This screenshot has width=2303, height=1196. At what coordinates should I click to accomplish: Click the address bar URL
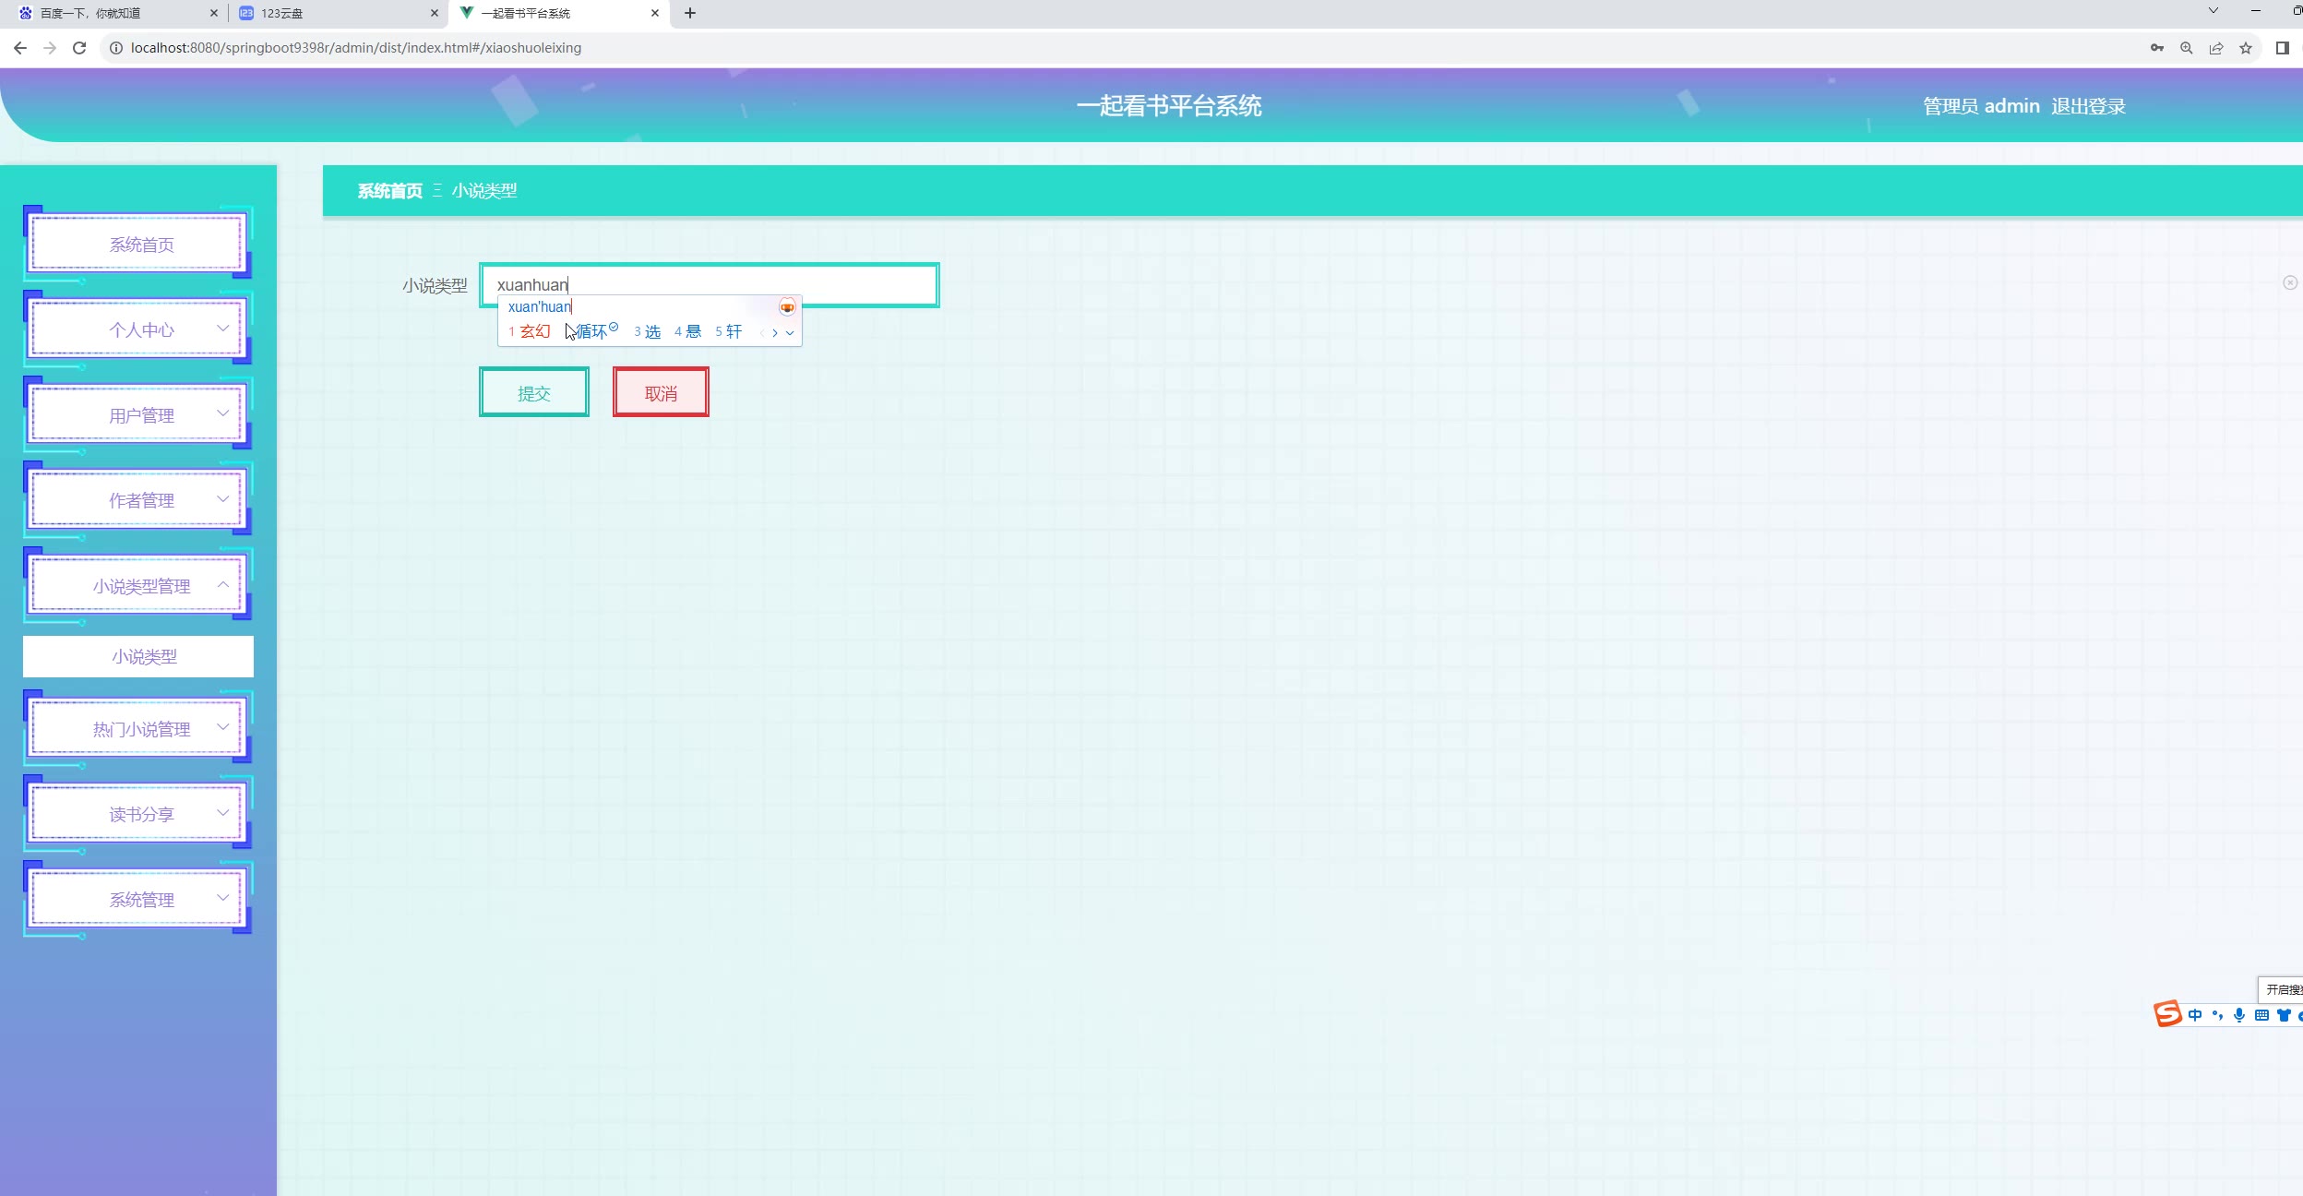point(356,48)
